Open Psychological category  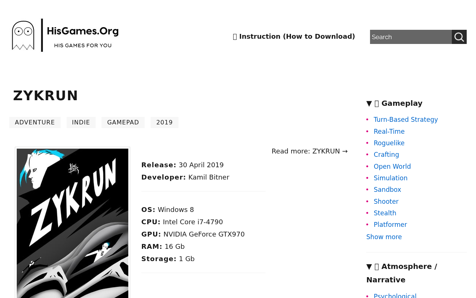point(395,296)
